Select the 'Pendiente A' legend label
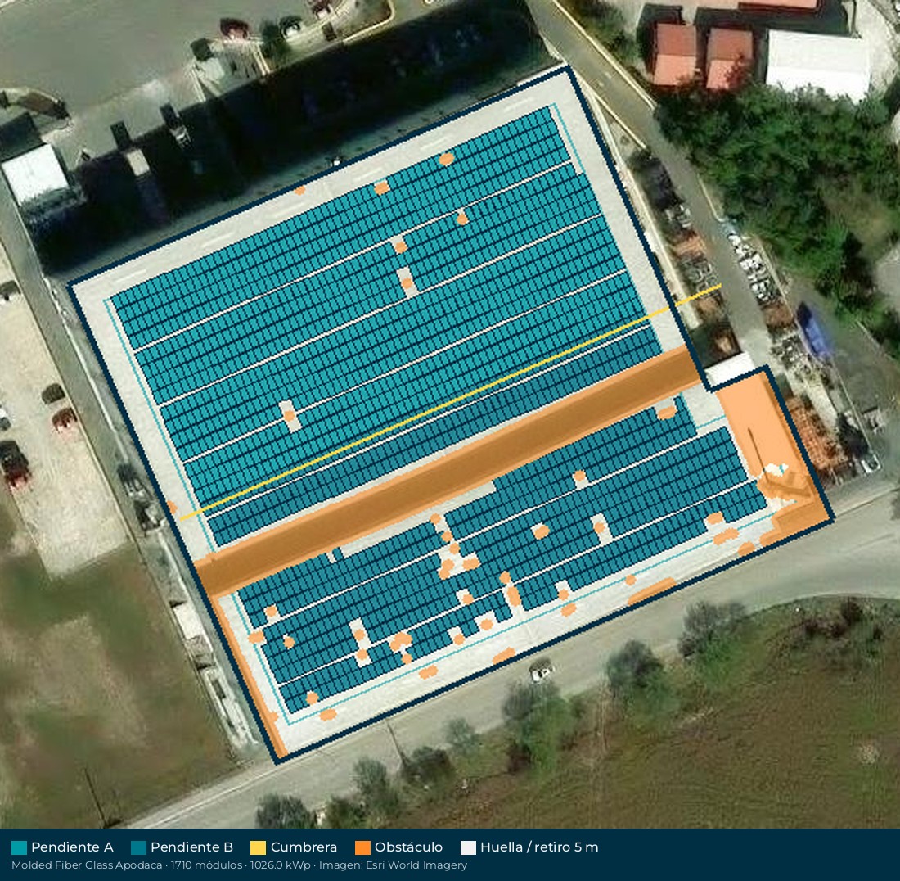This screenshot has height=881, width=900. (72, 847)
